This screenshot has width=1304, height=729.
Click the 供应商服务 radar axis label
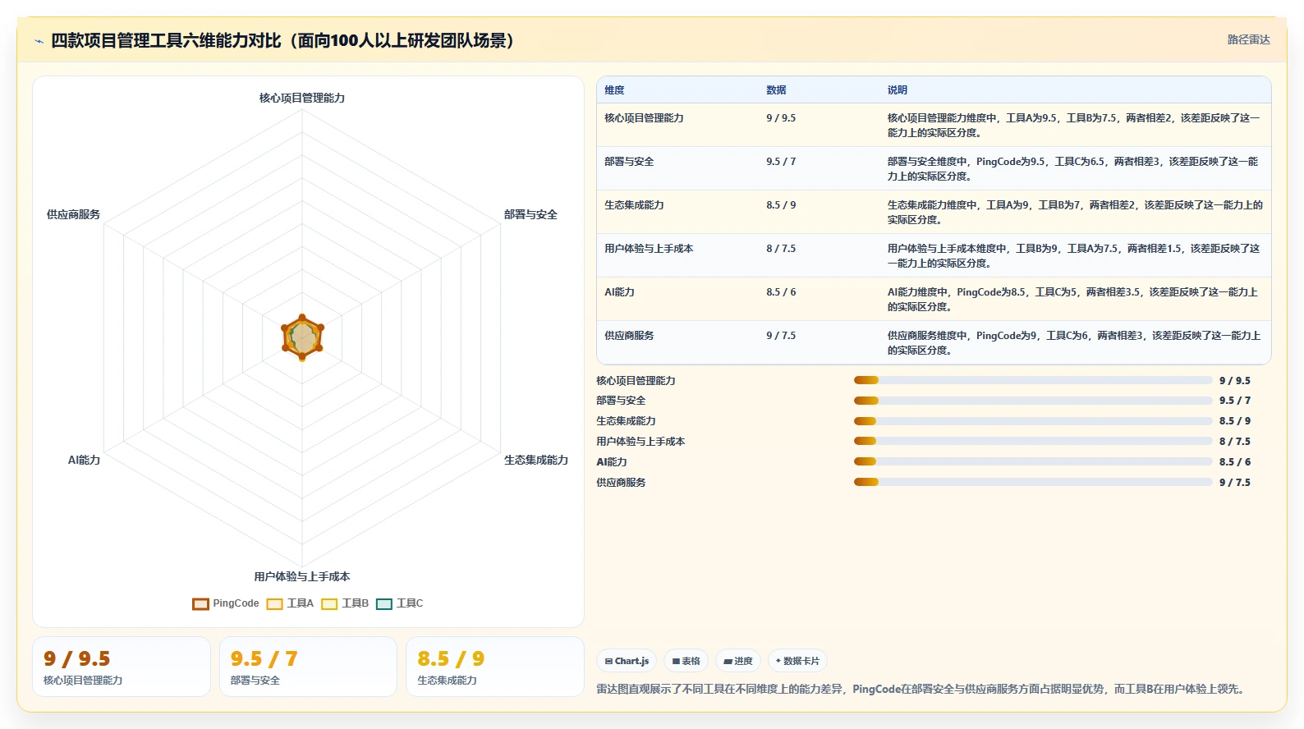tap(73, 214)
